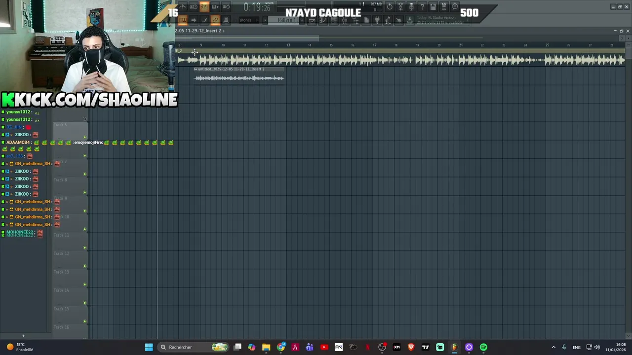This screenshot has height=355, width=632.
Task: Select the Track 11 header
Action: (71, 241)
